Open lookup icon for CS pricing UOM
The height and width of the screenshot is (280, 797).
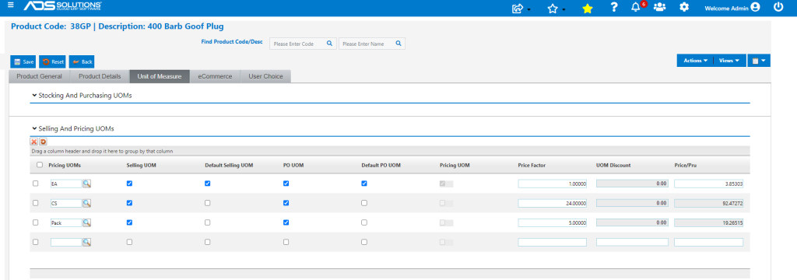coord(86,203)
